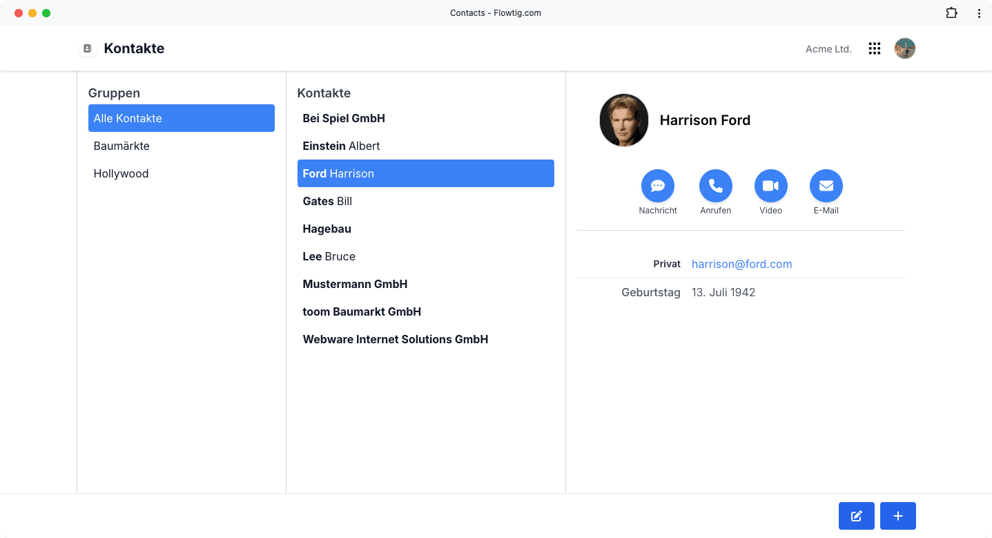This screenshot has width=992, height=538.
Task: Click the Kontakte page title
Action: point(134,48)
